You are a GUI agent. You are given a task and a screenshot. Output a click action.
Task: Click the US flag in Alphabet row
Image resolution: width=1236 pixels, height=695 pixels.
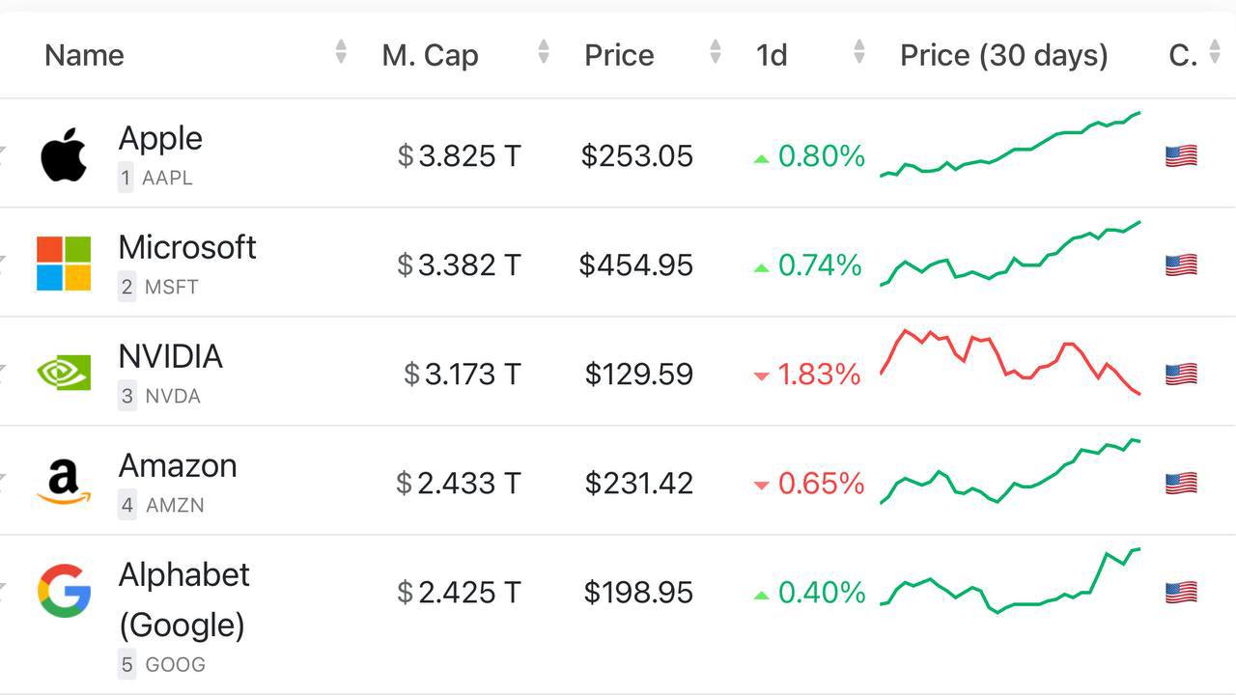(1181, 592)
